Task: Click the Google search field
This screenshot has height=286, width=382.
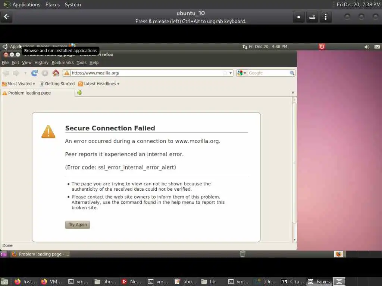Action: 269,73
